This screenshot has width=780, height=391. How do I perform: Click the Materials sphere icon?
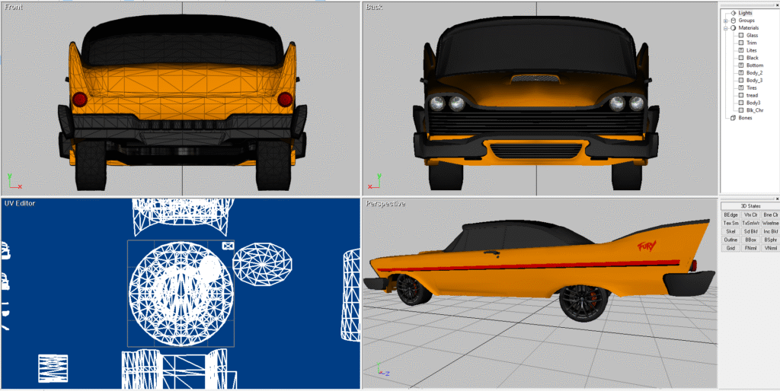[733, 28]
